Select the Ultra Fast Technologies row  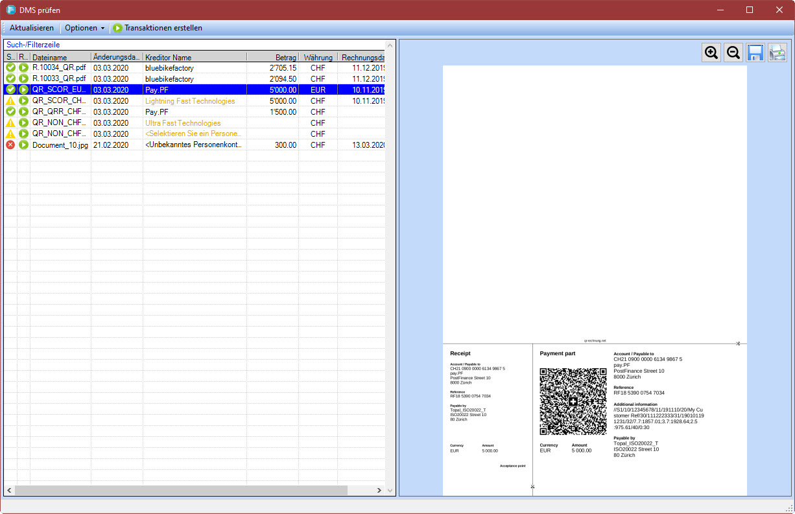coord(183,123)
